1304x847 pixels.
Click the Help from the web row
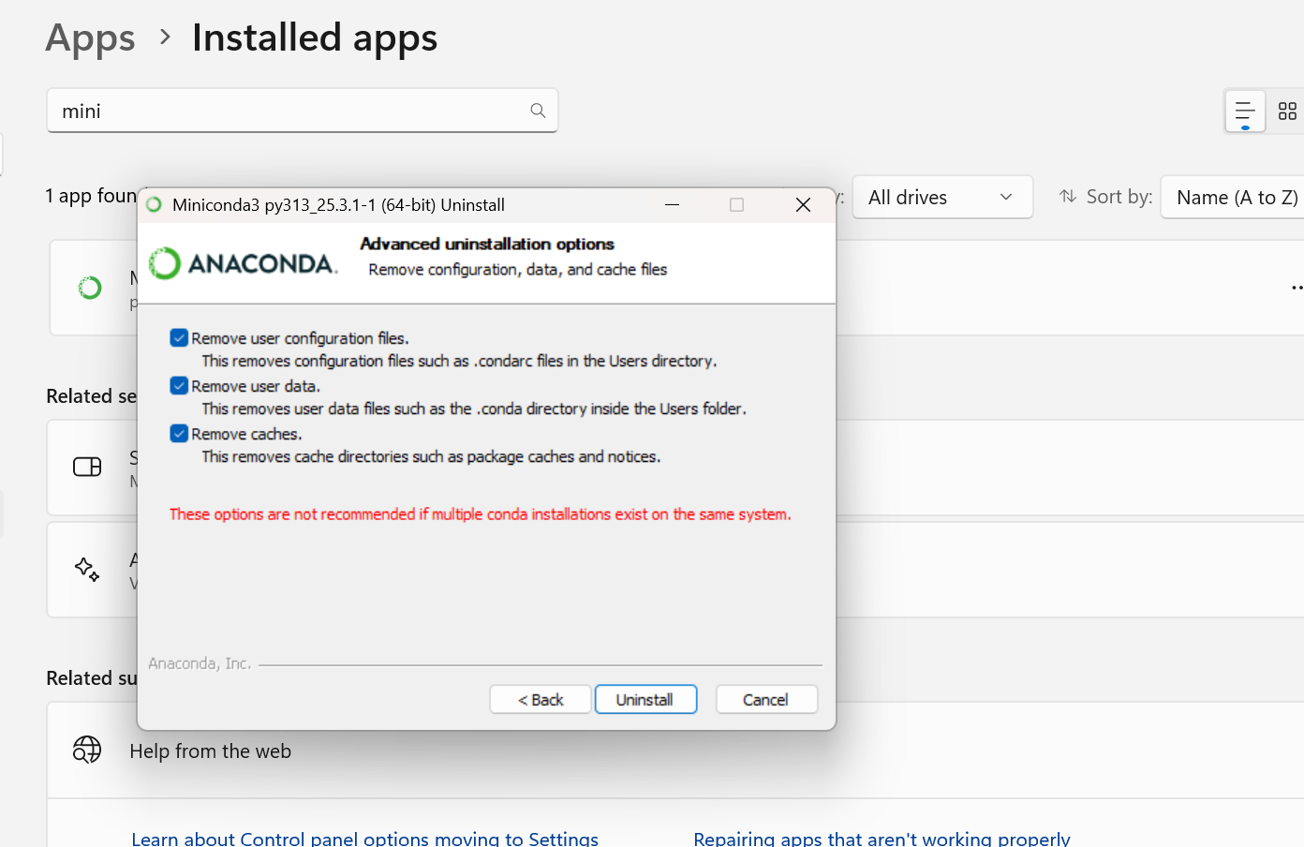[x=675, y=750]
